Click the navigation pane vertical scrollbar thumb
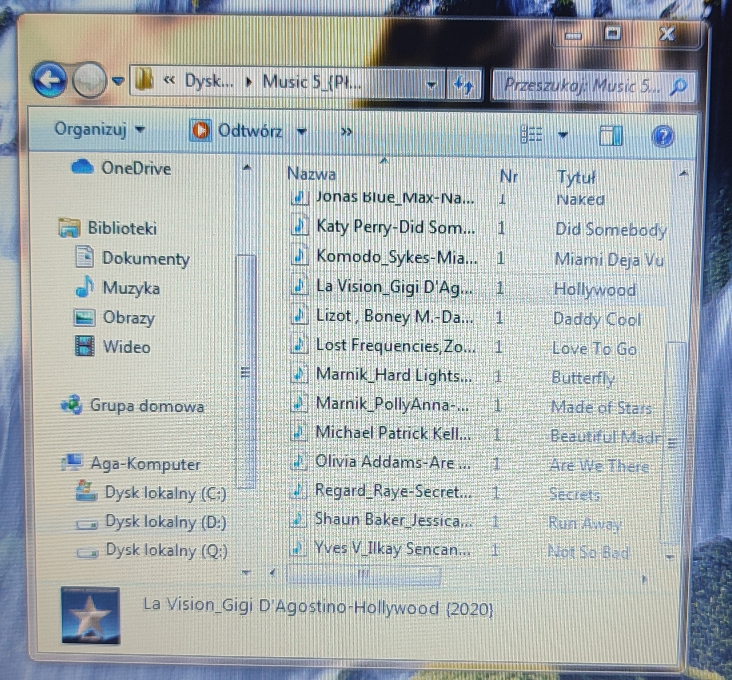The width and height of the screenshot is (732, 680). (245, 372)
